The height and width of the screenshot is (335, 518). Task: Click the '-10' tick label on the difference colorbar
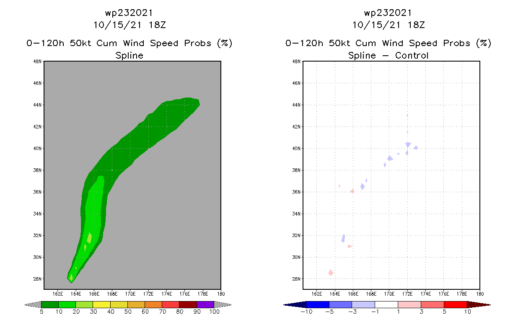[x=306, y=312]
